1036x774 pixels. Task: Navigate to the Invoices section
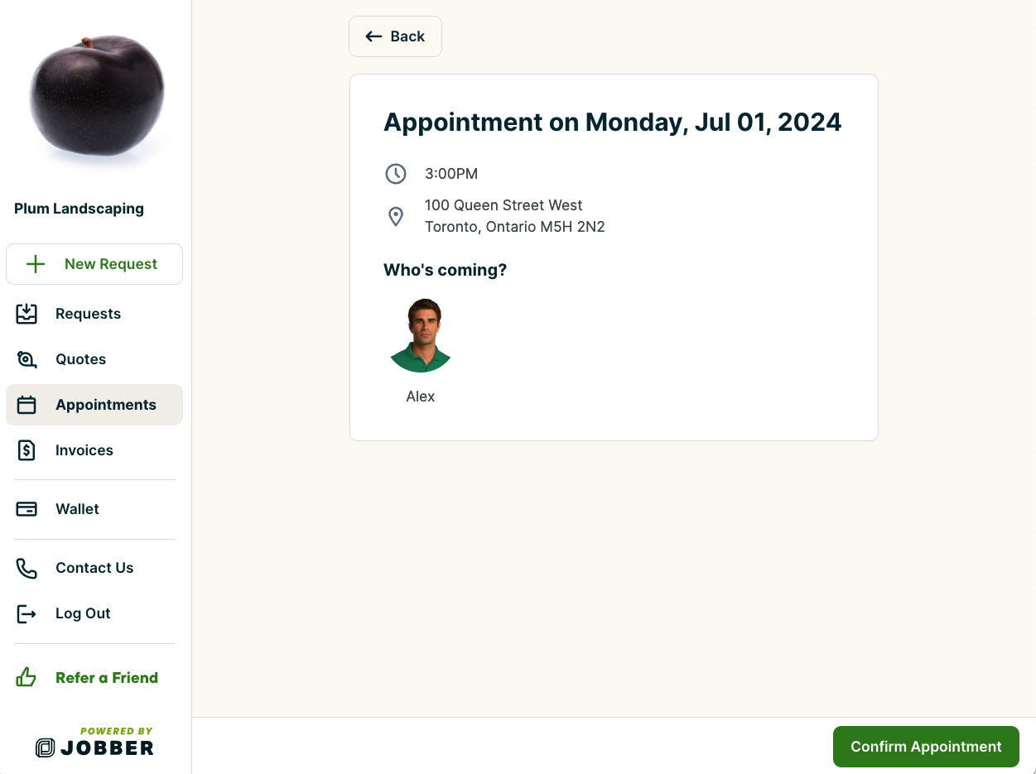coord(84,450)
